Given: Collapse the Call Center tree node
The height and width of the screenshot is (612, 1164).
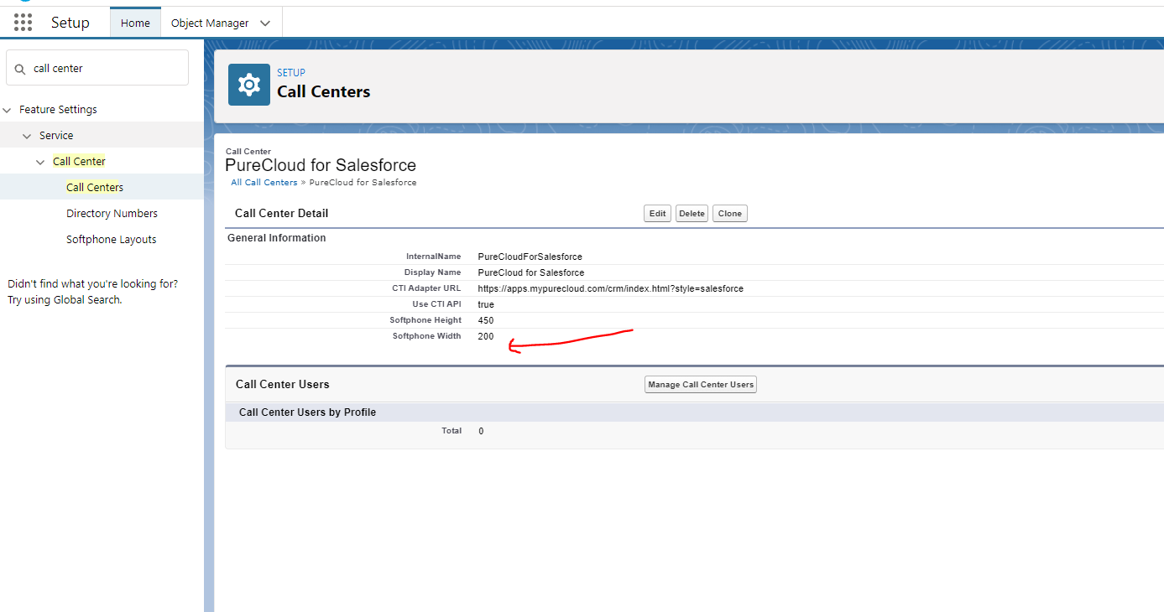Looking at the screenshot, I should point(41,162).
